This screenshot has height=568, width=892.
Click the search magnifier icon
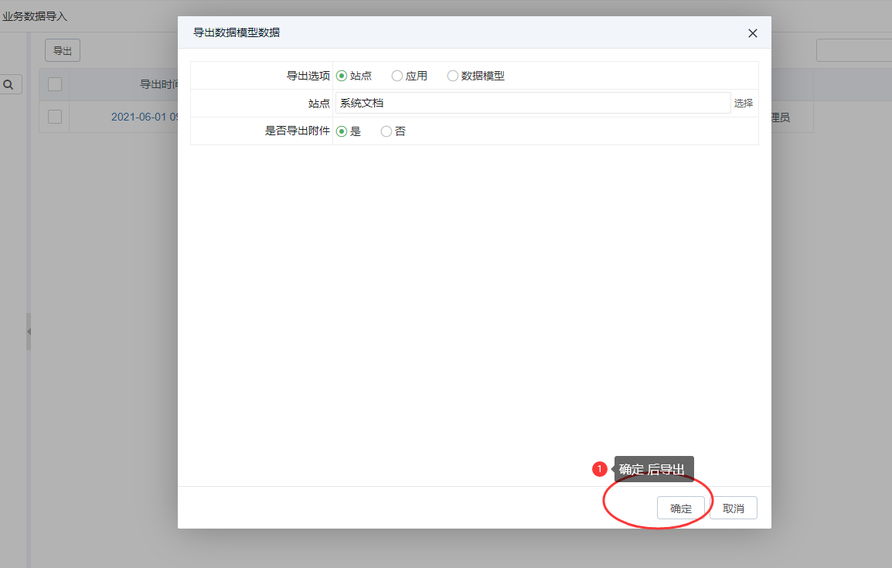point(9,85)
